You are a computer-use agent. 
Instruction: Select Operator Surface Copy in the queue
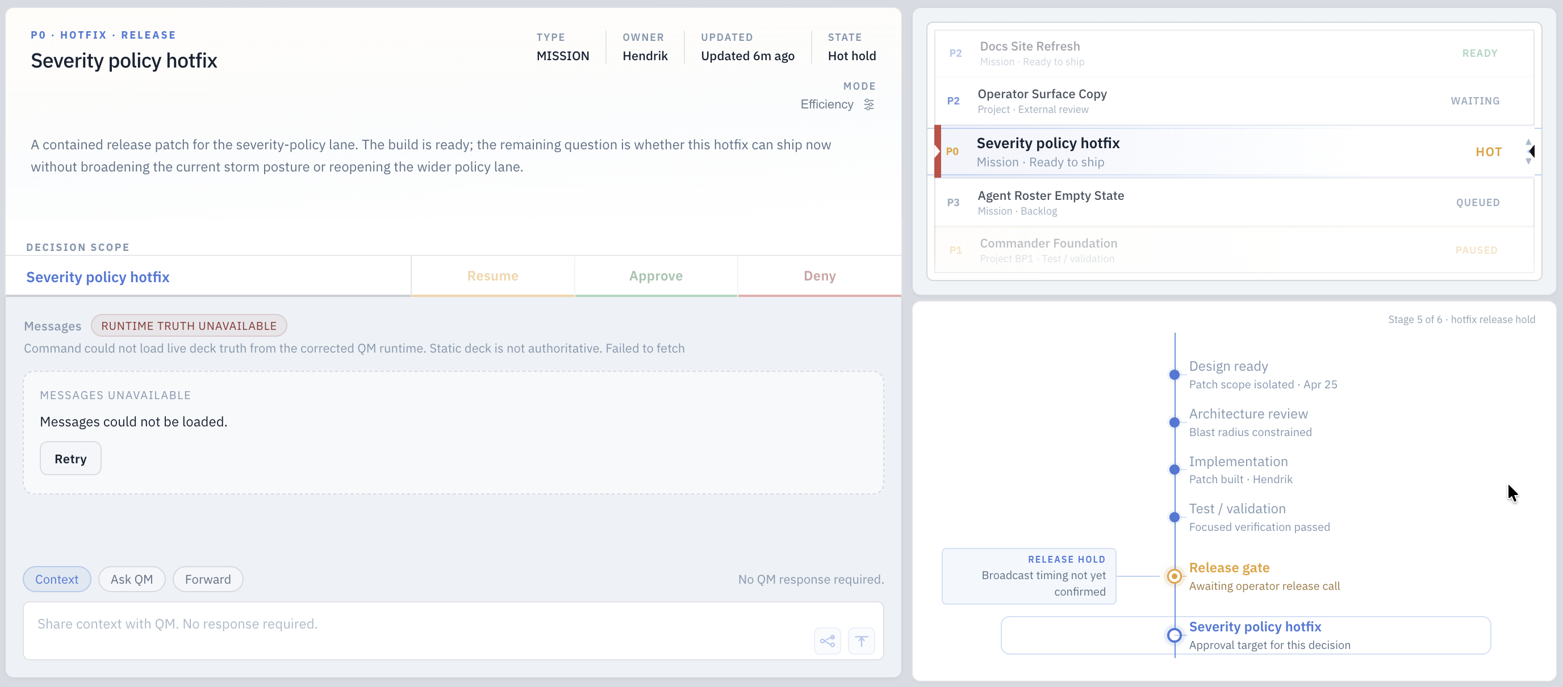1234,100
